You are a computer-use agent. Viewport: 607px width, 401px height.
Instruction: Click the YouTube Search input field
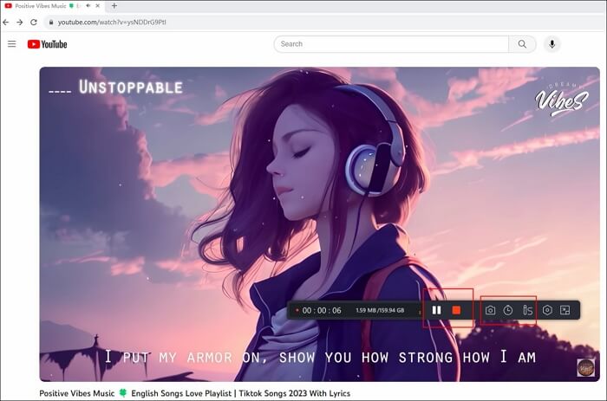[x=391, y=44]
